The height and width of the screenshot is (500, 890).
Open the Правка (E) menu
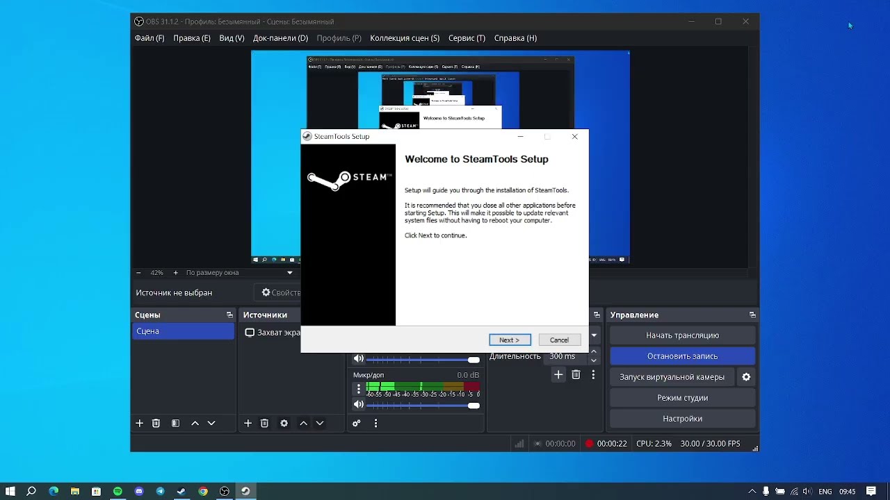pos(192,38)
